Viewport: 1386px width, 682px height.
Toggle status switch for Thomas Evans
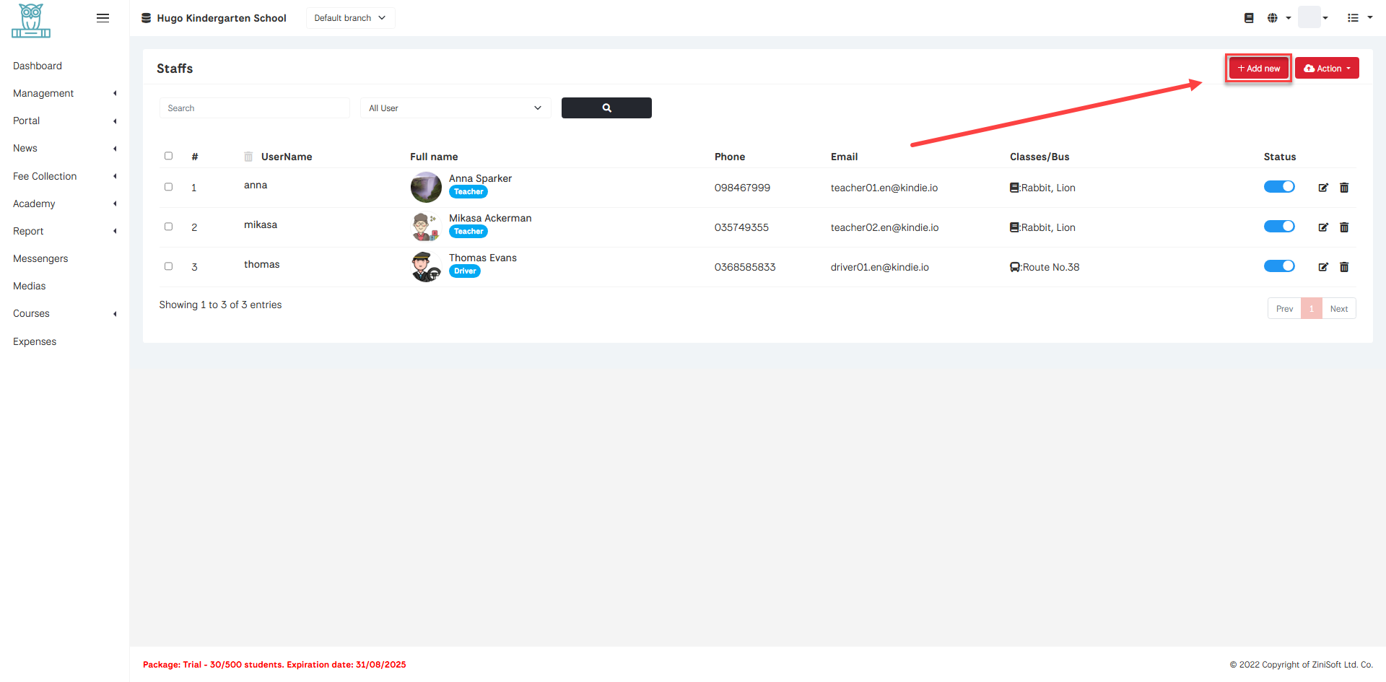[1278, 266]
